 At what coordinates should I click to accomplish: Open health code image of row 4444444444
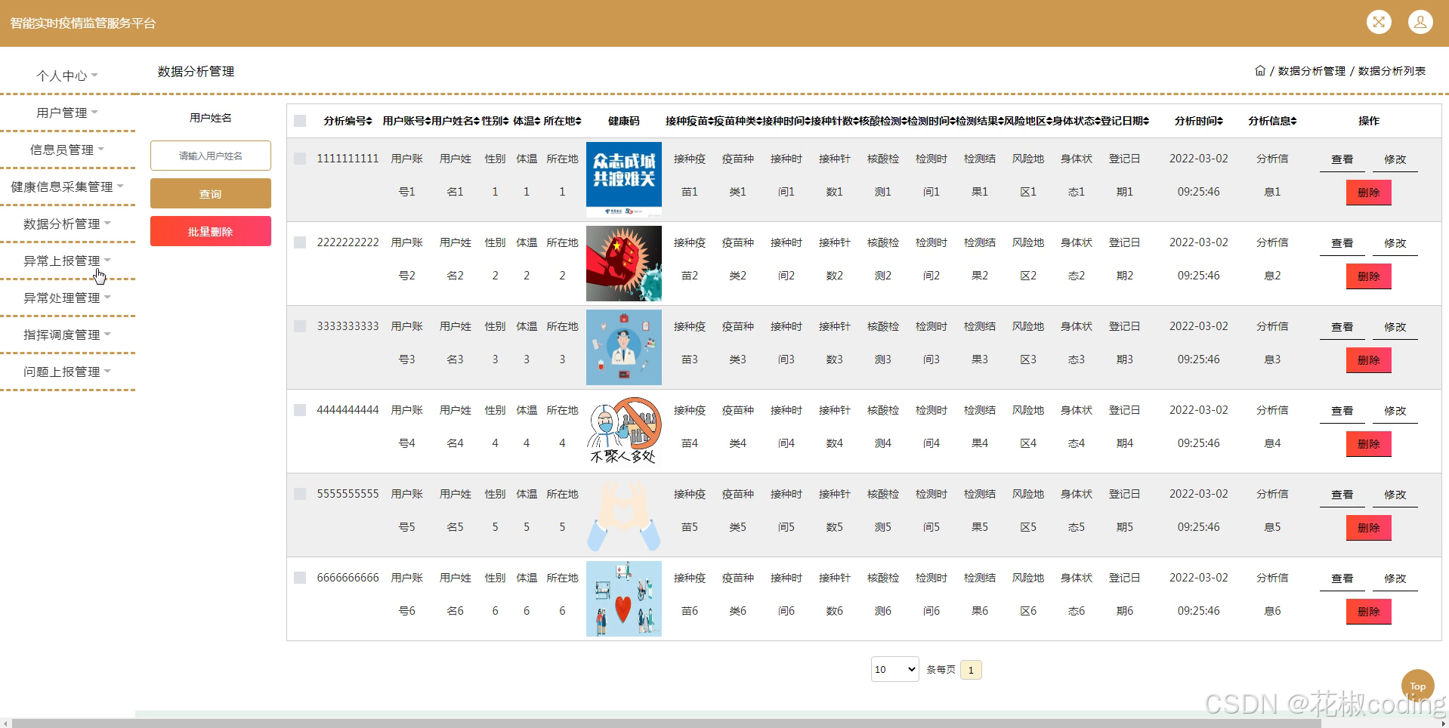tap(624, 431)
